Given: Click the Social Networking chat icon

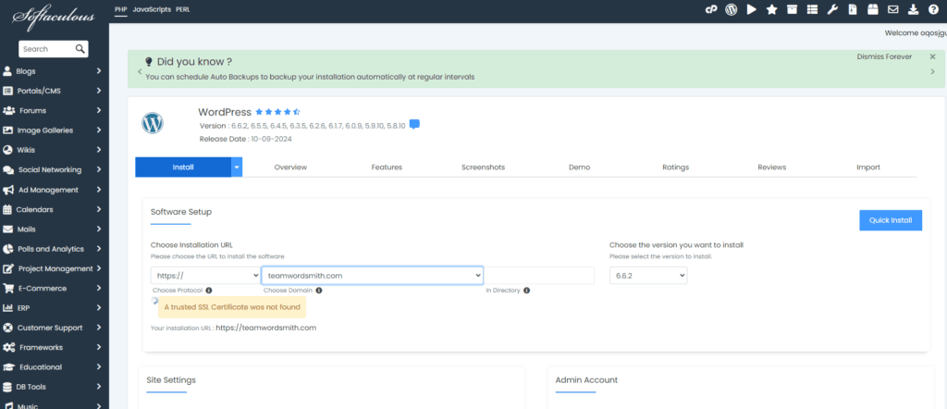Looking at the screenshot, I should click(8, 170).
